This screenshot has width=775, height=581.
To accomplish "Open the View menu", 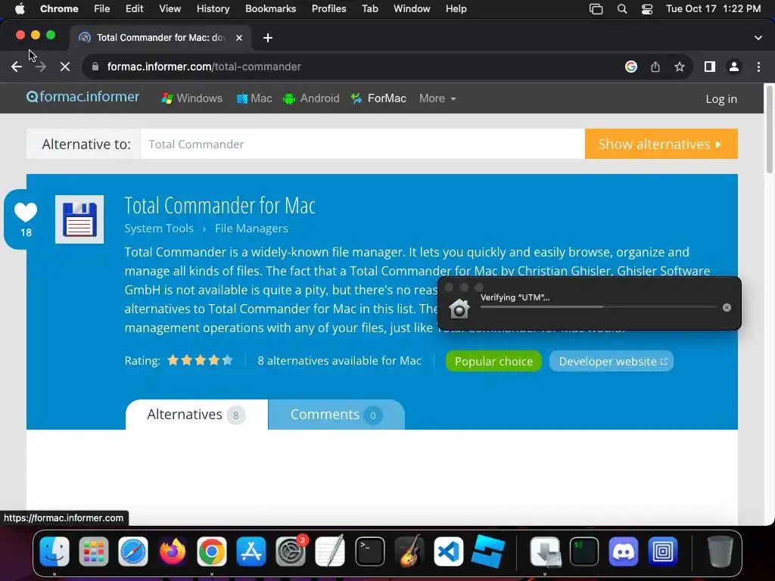I will pyautogui.click(x=170, y=9).
